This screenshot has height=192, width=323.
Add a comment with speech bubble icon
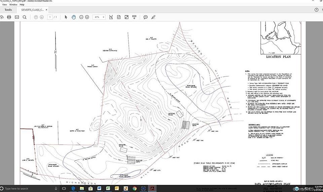pos(146,17)
